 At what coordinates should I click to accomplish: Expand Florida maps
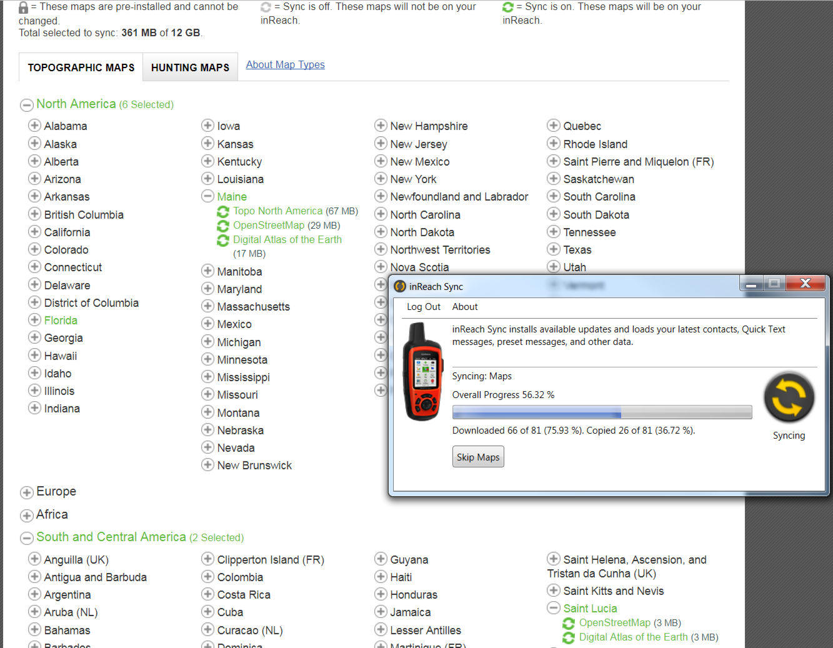point(34,319)
